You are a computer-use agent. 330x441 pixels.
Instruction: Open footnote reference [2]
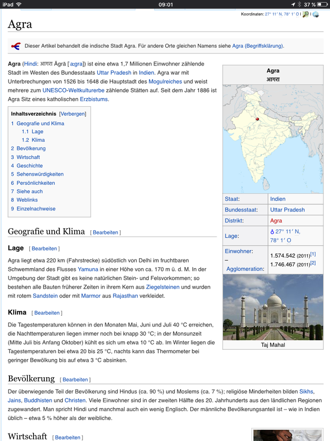click(313, 263)
